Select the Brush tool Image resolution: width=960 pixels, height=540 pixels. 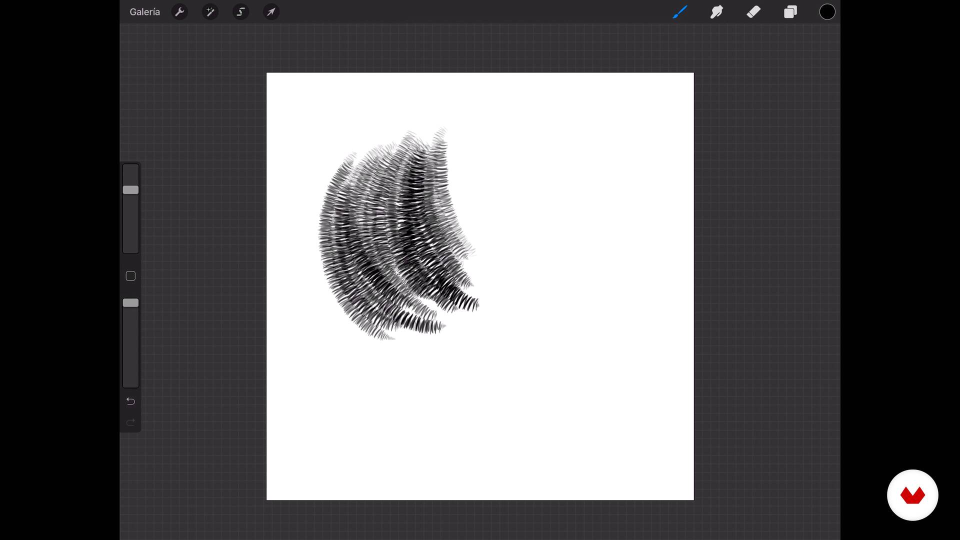point(680,12)
